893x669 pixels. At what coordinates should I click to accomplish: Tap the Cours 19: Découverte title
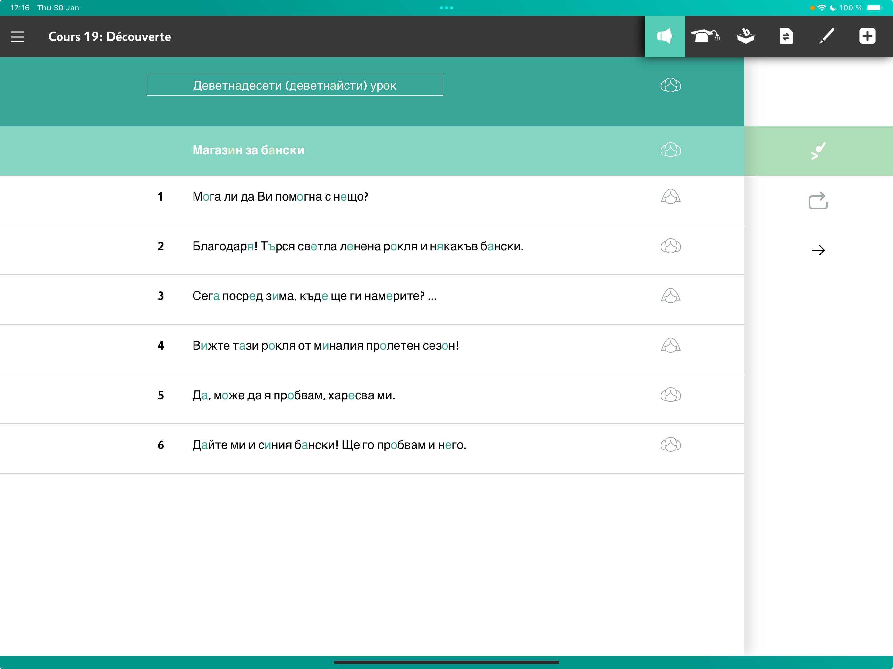coord(110,37)
